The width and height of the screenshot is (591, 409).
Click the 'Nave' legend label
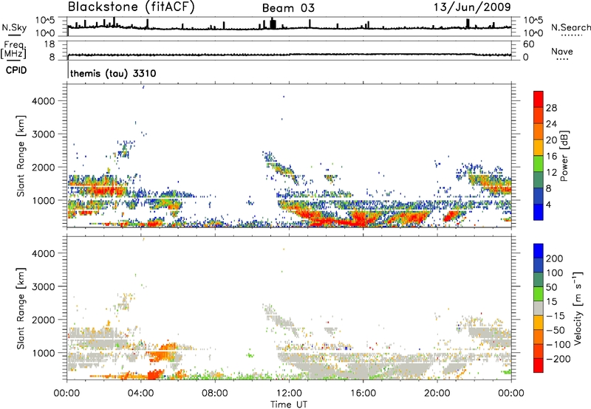point(562,51)
